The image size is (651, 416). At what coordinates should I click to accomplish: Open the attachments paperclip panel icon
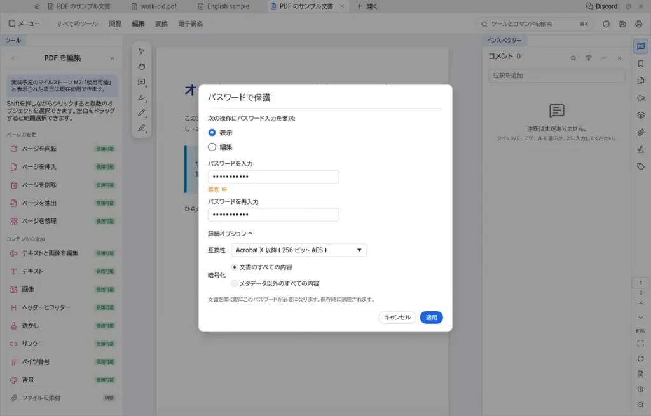click(641, 132)
